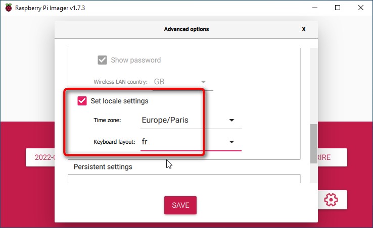Minimize the Raspberry Pi Imager window
This screenshot has width=373, height=228.
(315, 8)
